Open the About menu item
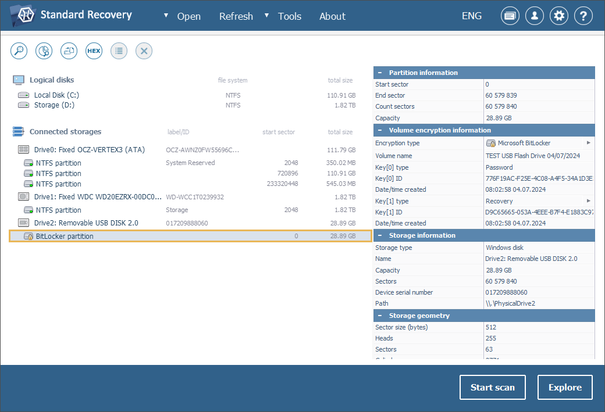The height and width of the screenshot is (412, 605). point(332,16)
